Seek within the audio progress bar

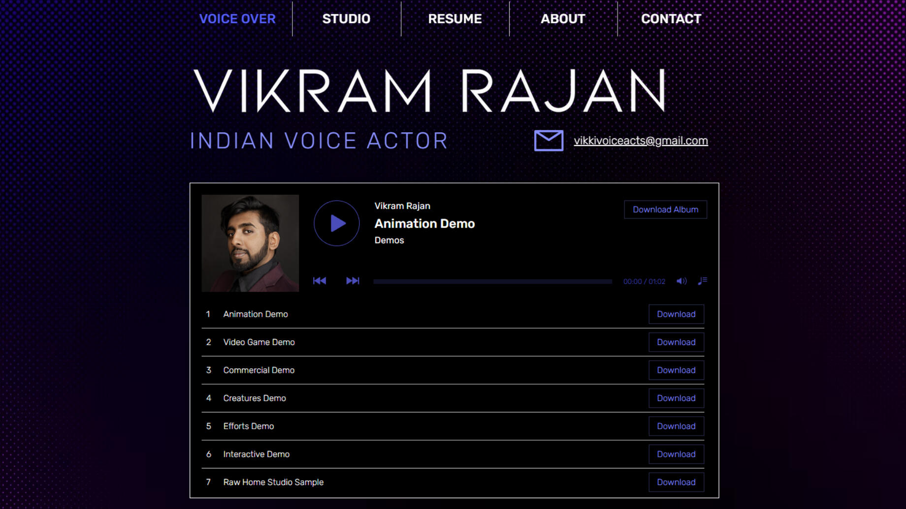point(492,281)
